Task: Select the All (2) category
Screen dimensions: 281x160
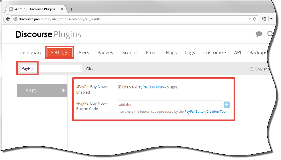Action: [x=42, y=90]
